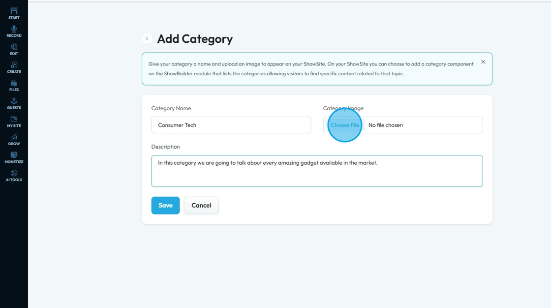Go back using the chevron beside Add Category
Screen dimensions: 551x308
click(x=147, y=38)
